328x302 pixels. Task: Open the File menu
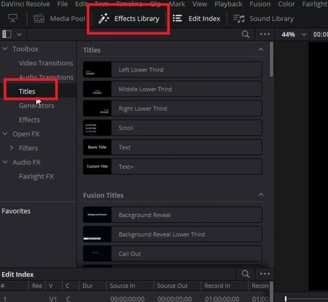(x=62, y=4)
